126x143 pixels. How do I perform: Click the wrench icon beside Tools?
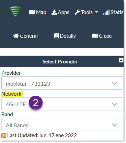[78, 12]
